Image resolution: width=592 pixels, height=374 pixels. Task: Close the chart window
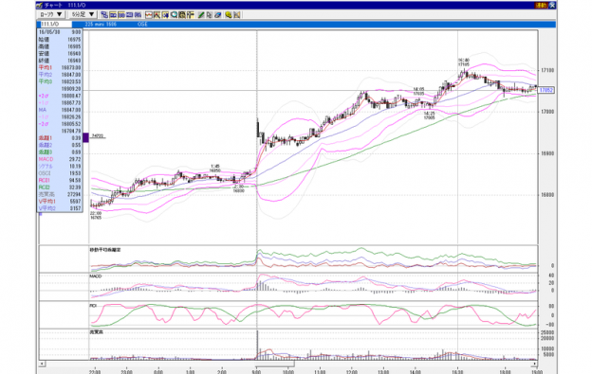pyautogui.click(x=552, y=6)
